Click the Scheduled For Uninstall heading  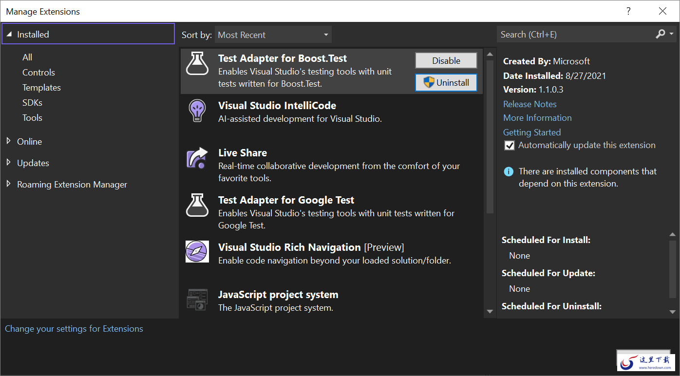click(551, 306)
